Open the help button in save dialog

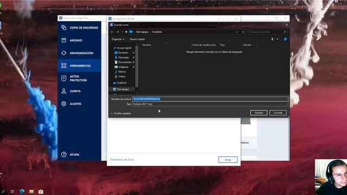click(x=285, y=39)
